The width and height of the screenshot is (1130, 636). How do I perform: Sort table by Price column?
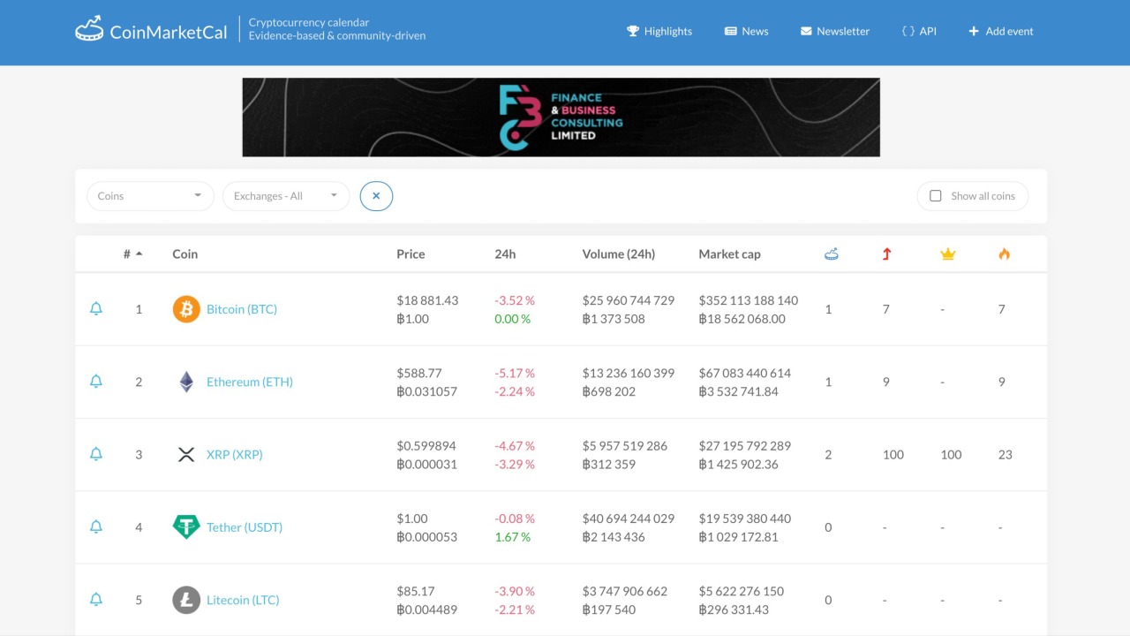[x=411, y=254]
